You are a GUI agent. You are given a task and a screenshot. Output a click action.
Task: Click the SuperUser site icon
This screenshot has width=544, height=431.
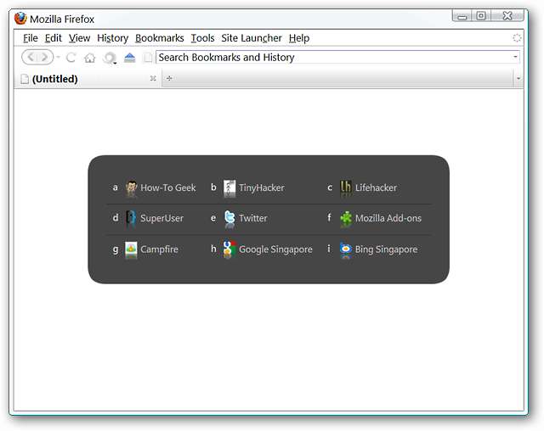click(x=131, y=218)
